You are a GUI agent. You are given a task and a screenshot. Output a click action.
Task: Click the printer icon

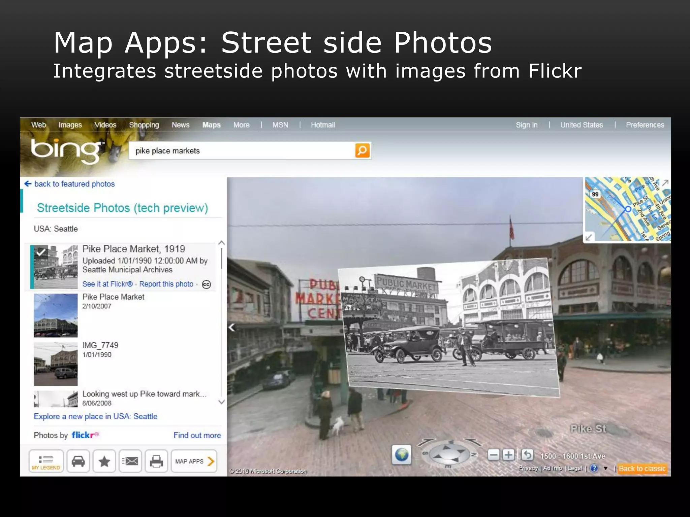click(x=156, y=461)
